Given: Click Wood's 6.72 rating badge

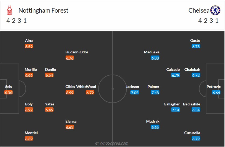Looking at the screenshot, I should click(x=90, y=93).
